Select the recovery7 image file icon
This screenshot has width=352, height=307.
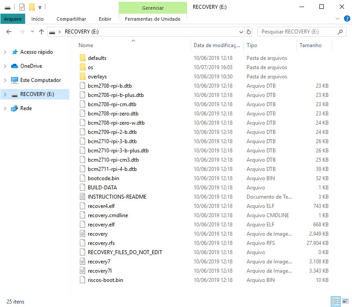click(82, 261)
